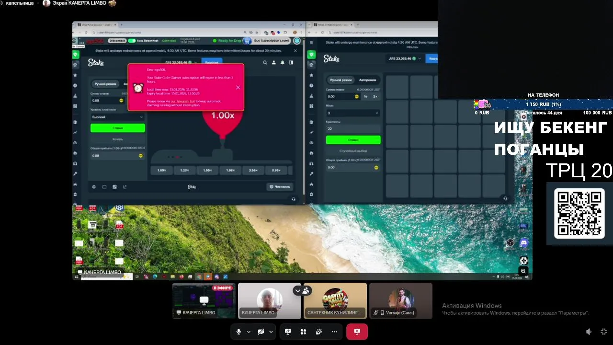
Task: Click the screen share button
Action: tap(288, 332)
